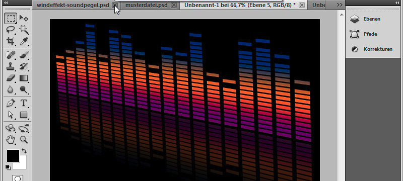Select the Unbenannt-1 bei 66,7% tab
Viewport: 403px width, 181px height.
[x=240, y=5]
